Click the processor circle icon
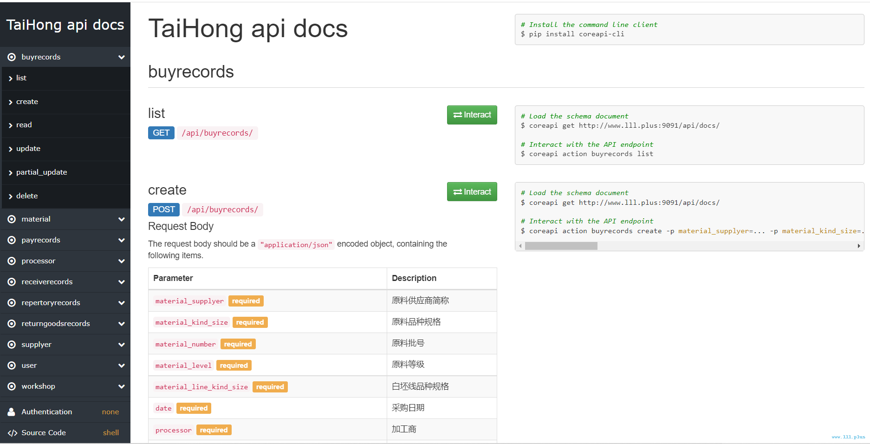 12,261
